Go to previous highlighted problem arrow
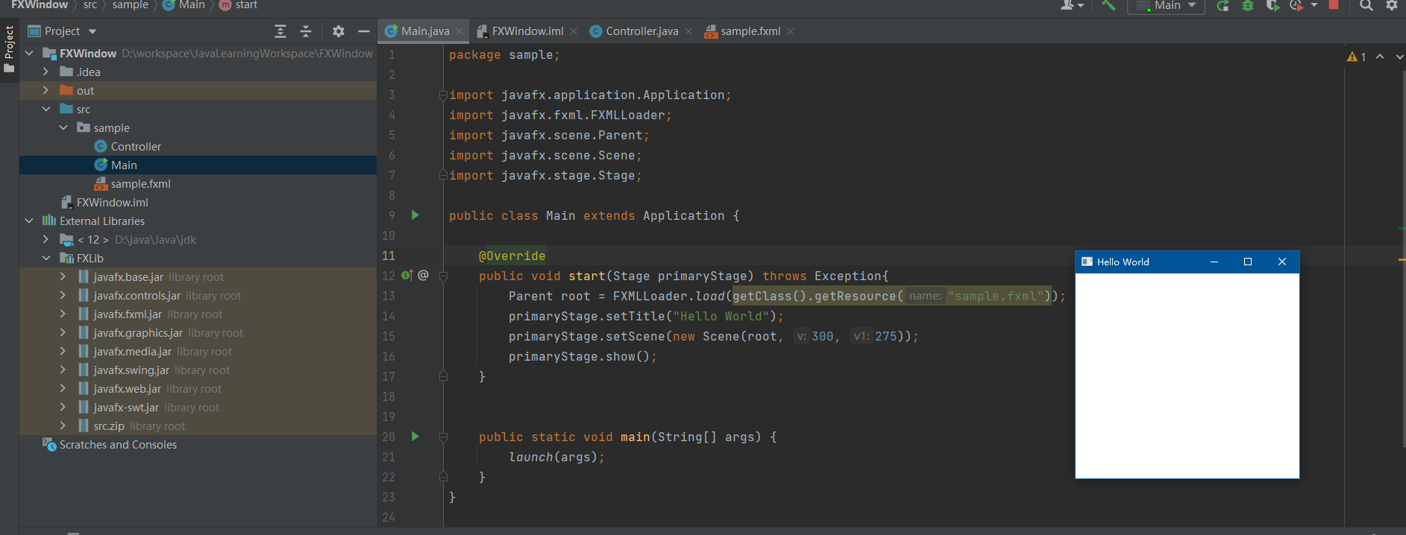The width and height of the screenshot is (1406, 535). click(1380, 57)
